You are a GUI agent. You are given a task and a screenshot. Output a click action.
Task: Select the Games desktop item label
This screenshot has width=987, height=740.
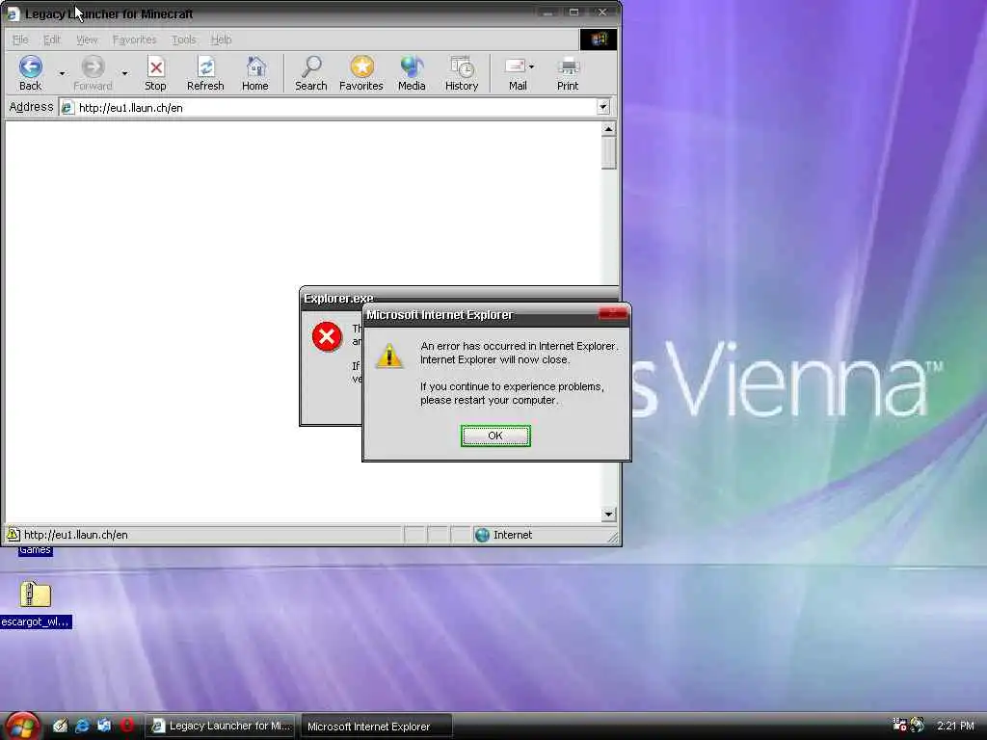coord(35,550)
